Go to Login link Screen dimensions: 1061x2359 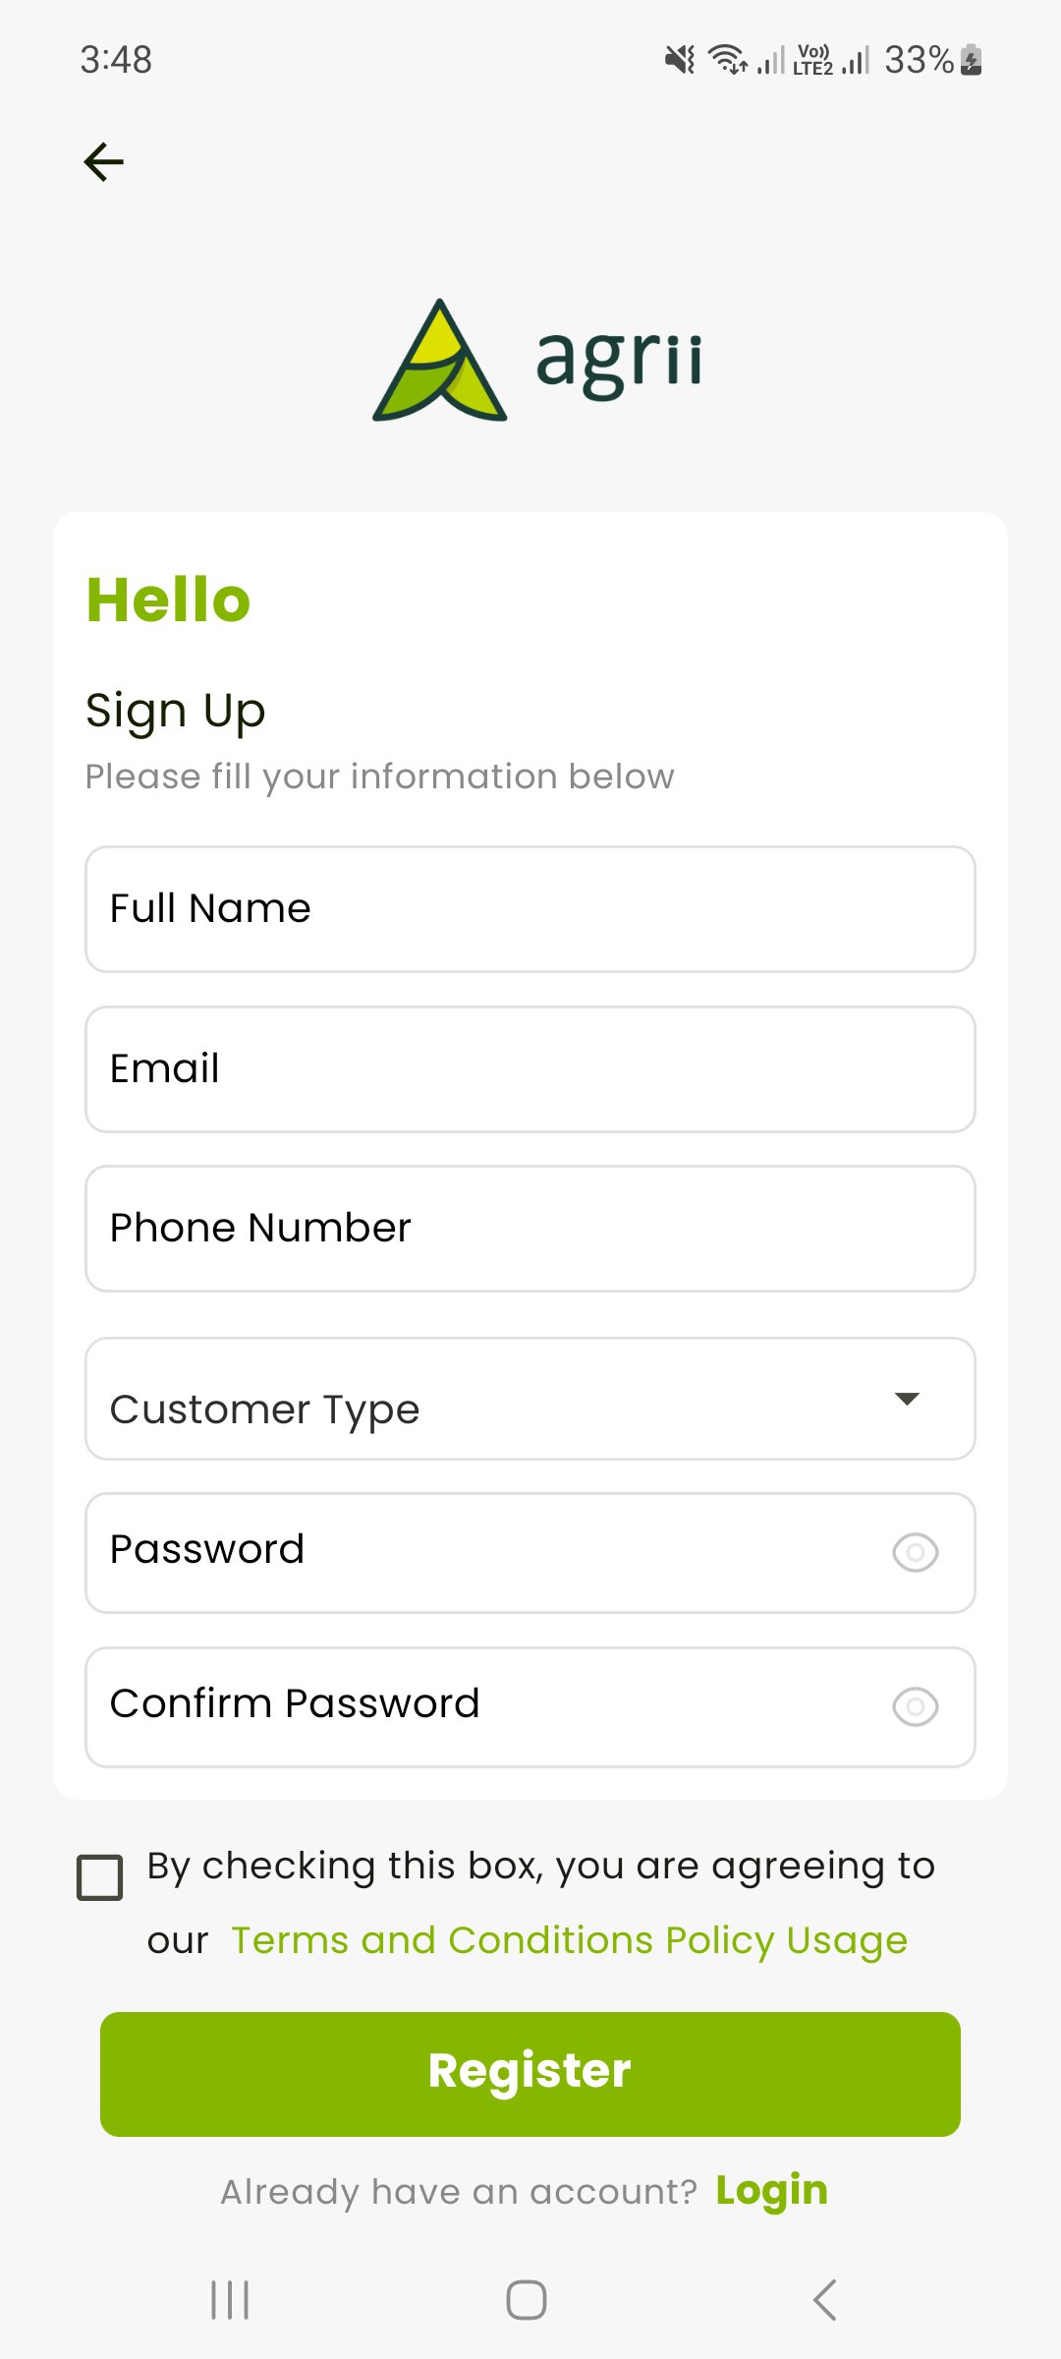tap(771, 2191)
